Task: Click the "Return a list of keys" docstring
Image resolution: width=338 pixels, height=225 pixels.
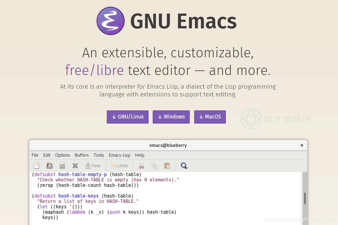Action: [88, 201]
